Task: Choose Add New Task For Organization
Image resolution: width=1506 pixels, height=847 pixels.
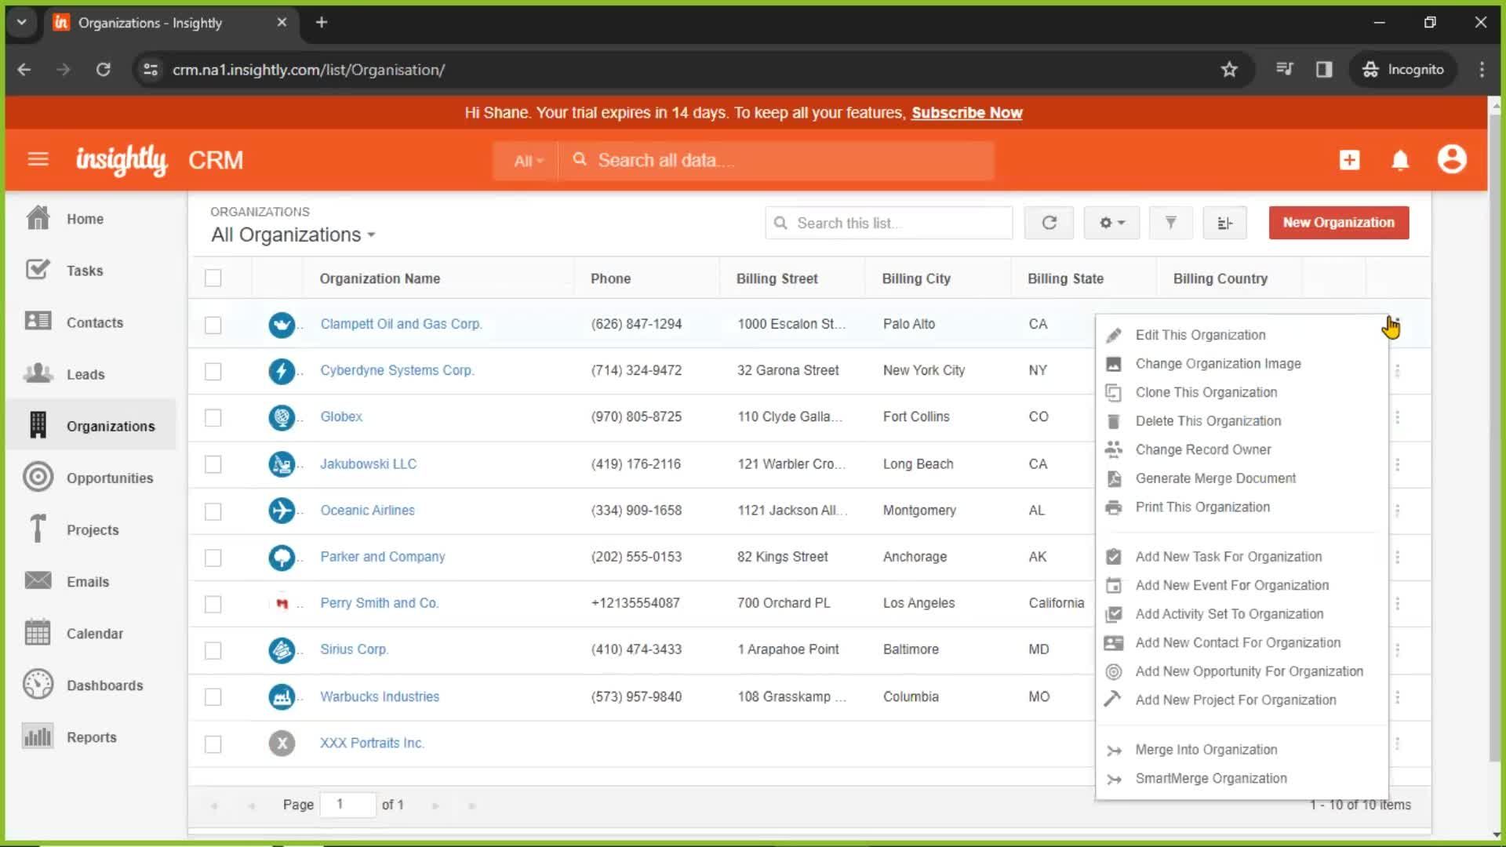Action: [x=1228, y=557]
